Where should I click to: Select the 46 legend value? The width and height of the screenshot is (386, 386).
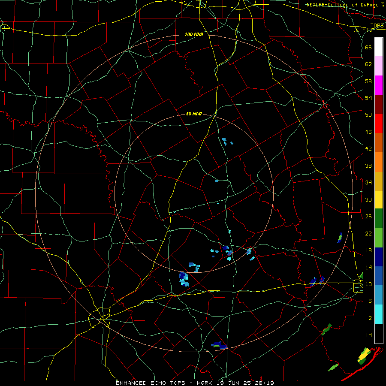click(x=368, y=132)
